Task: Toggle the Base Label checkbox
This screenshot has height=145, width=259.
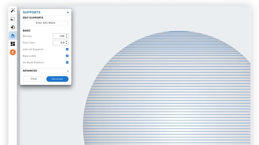Action: click(x=67, y=56)
